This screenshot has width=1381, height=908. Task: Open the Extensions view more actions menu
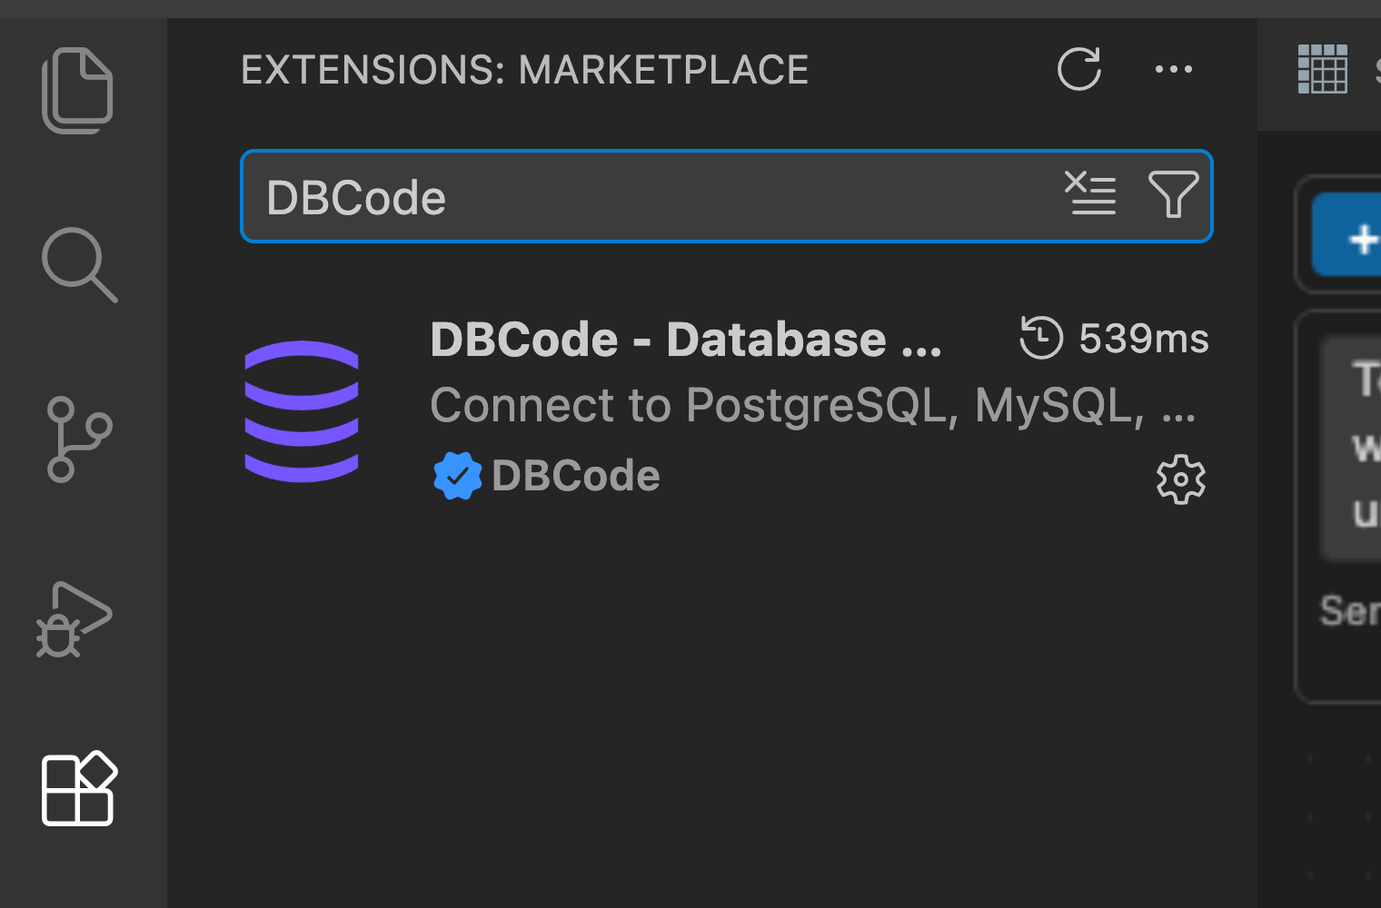point(1173,70)
